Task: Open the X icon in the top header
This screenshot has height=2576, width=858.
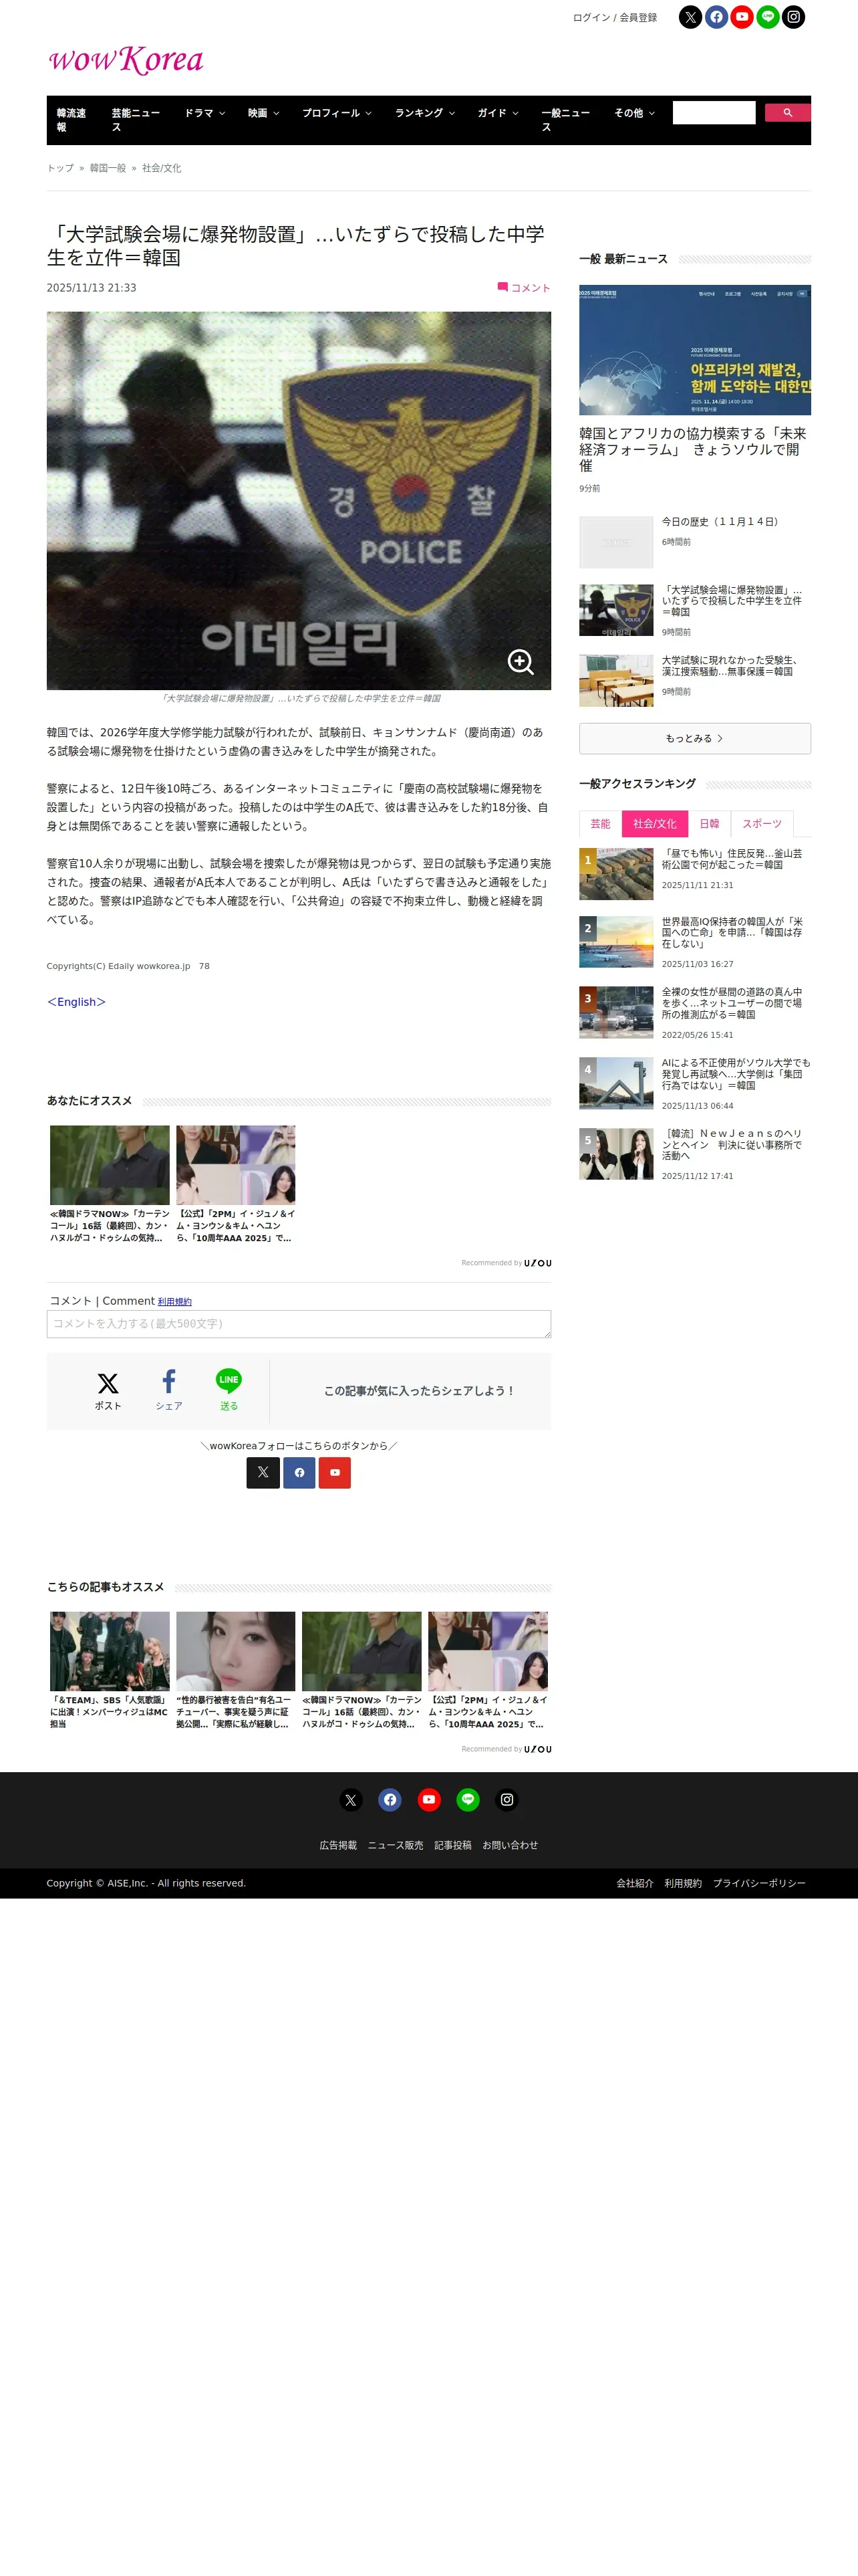Action: (690, 17)
